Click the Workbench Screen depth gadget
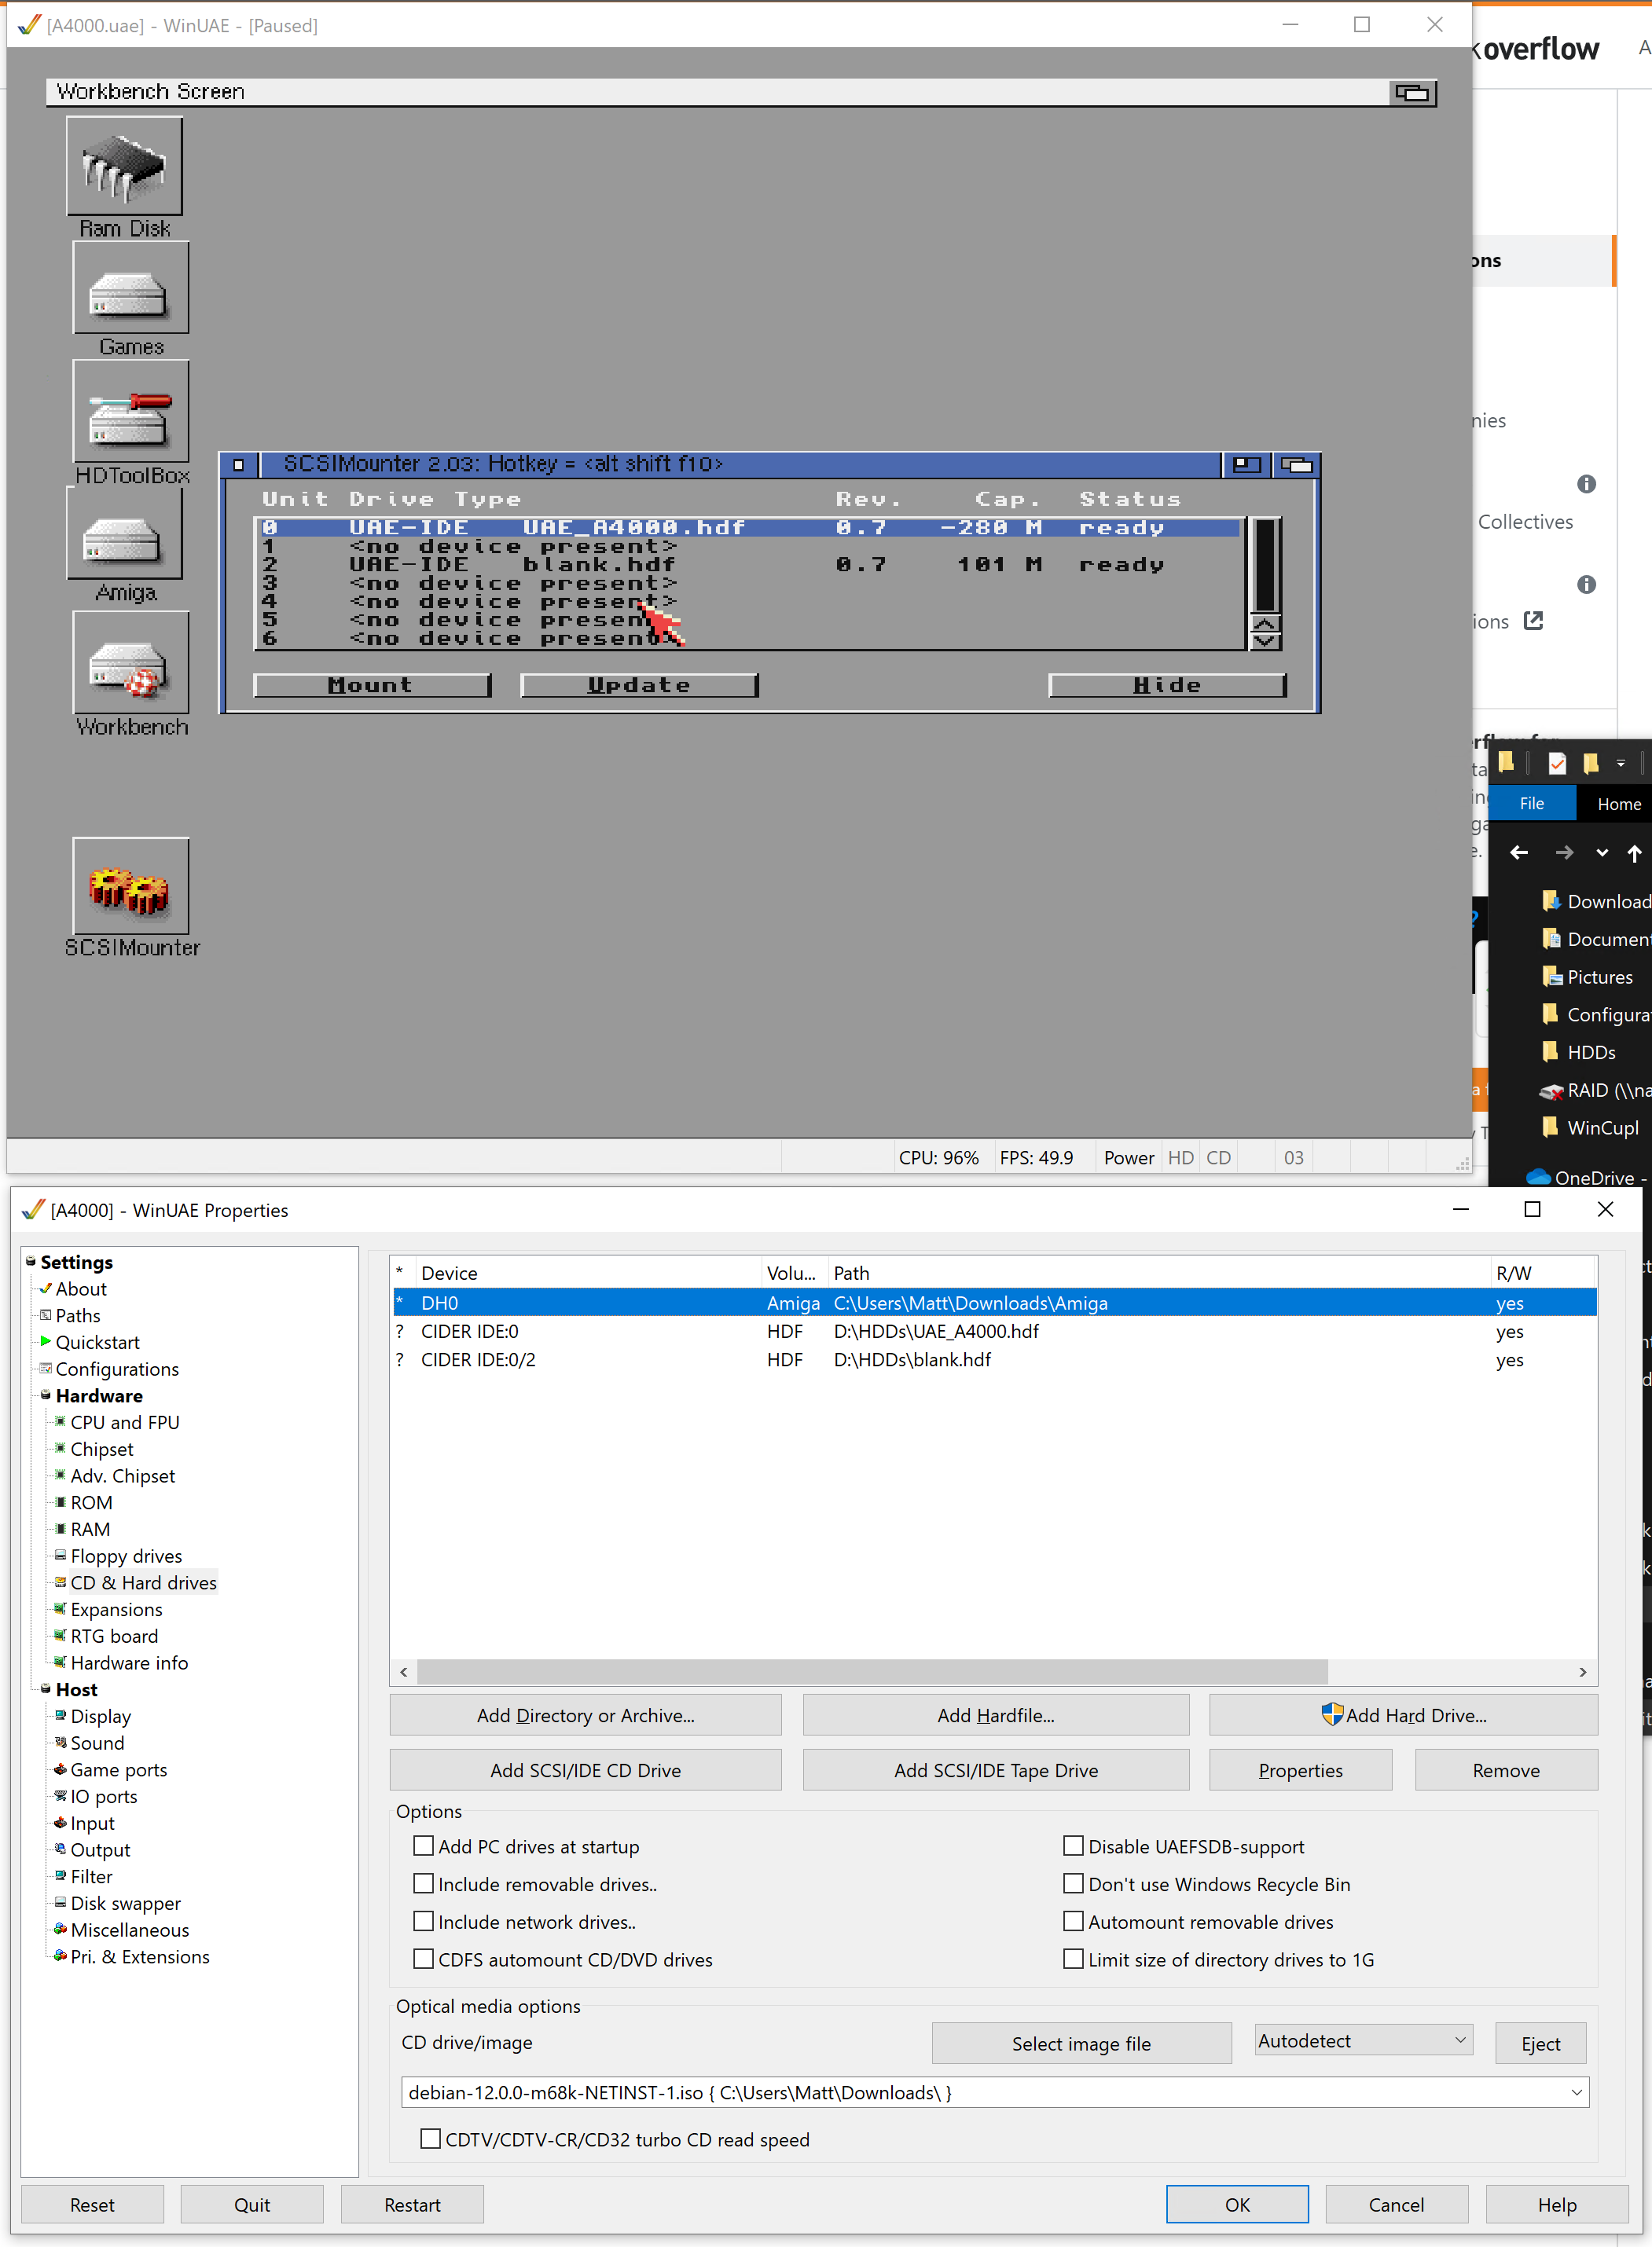The height and width of the screenshot is (2247, 1652). click(x=1413, y=92)
